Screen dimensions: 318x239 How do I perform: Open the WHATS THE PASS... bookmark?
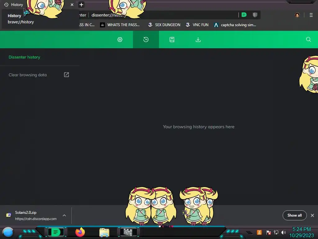click(120, 25)
